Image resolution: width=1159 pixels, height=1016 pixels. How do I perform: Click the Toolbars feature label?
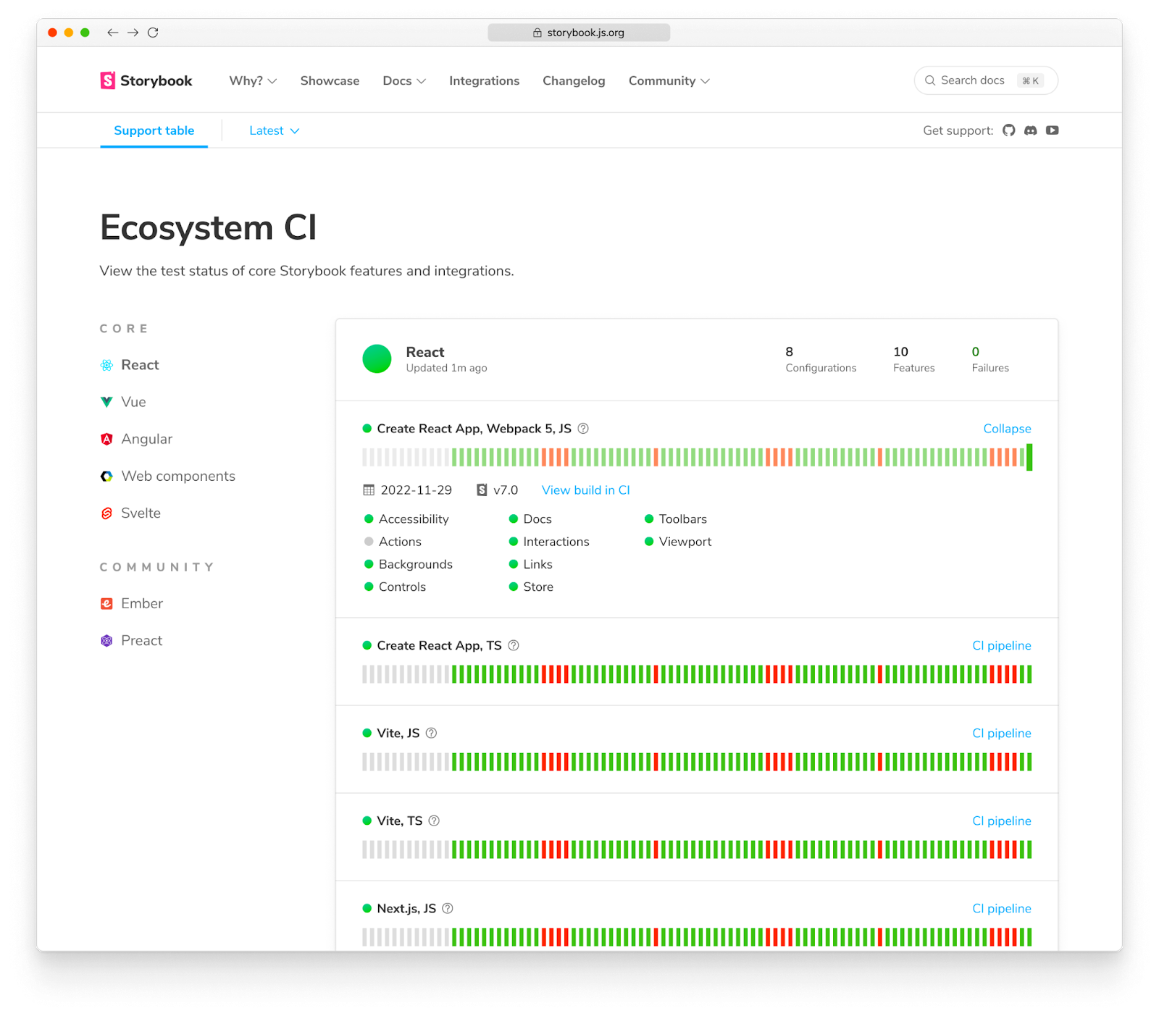[683, 519]
